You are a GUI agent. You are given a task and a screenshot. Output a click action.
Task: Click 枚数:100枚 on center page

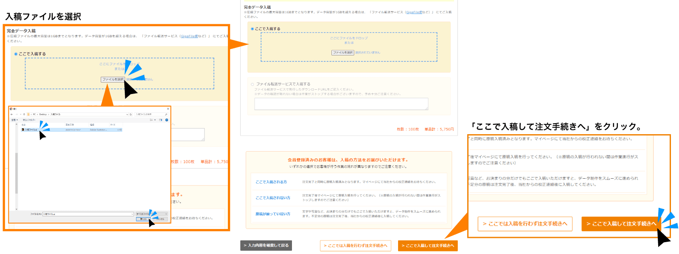pyautogui.click(x=408, y=129)
